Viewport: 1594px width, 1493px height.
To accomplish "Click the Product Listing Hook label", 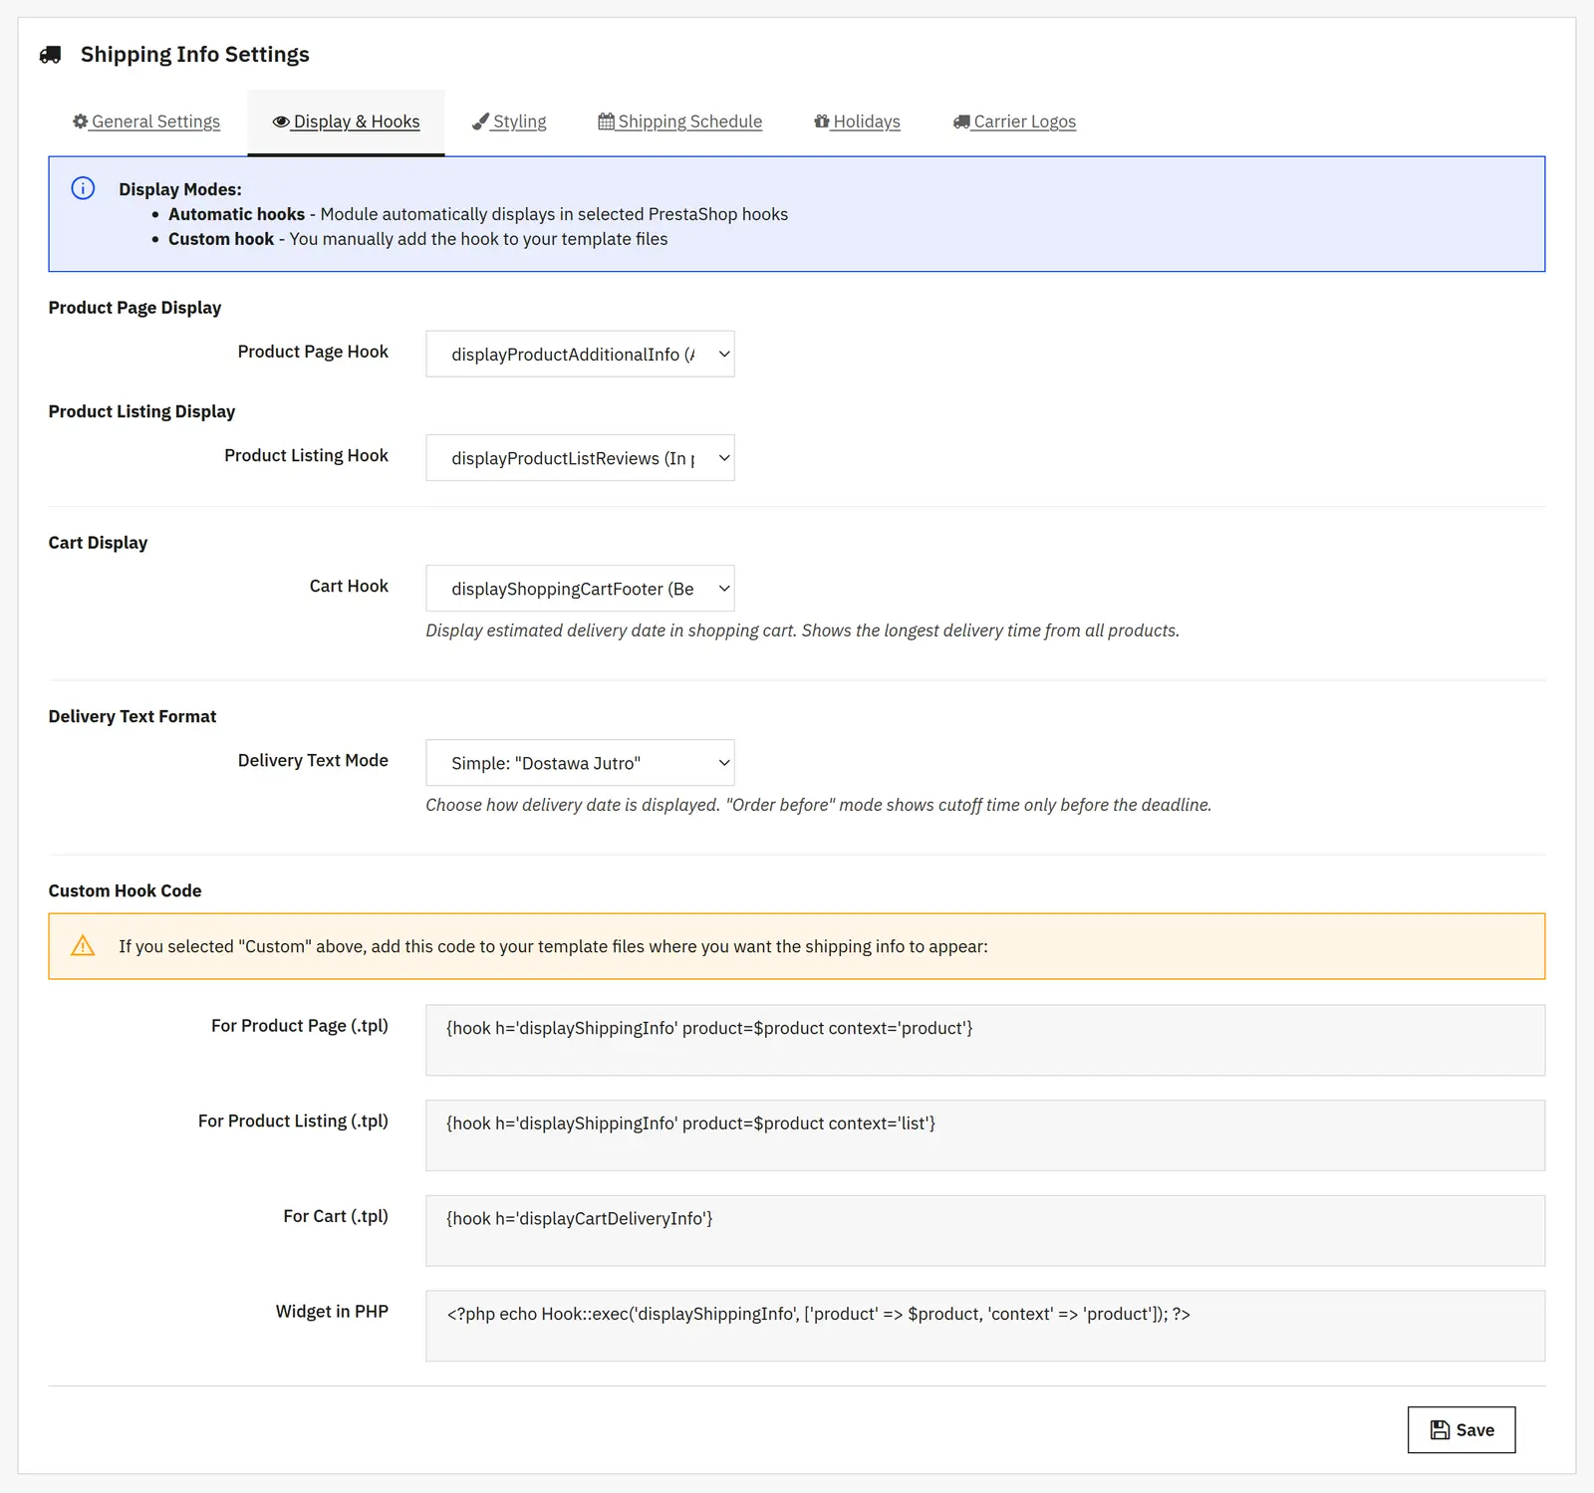I will [x=306, y=455].
